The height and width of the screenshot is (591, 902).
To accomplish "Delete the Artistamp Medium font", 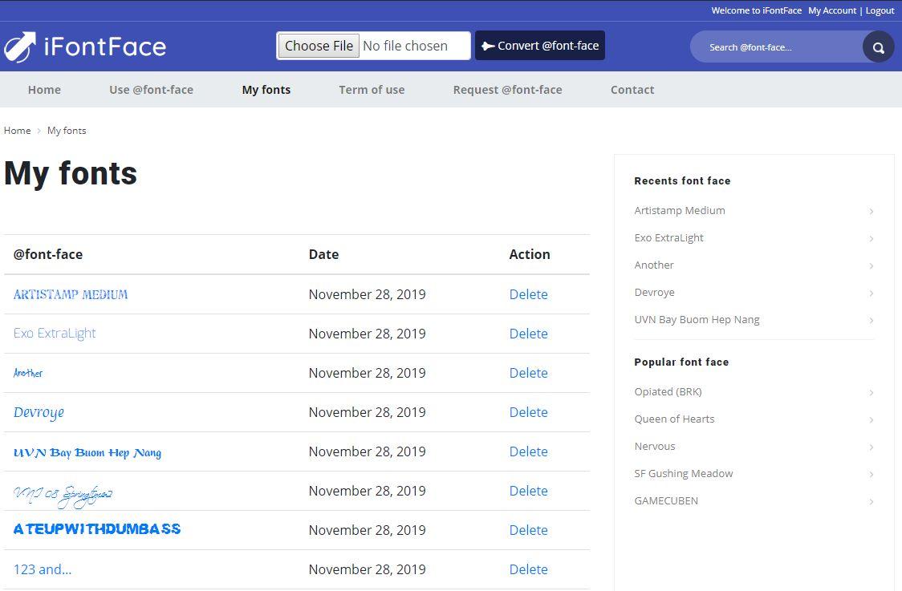I will 528,294.
